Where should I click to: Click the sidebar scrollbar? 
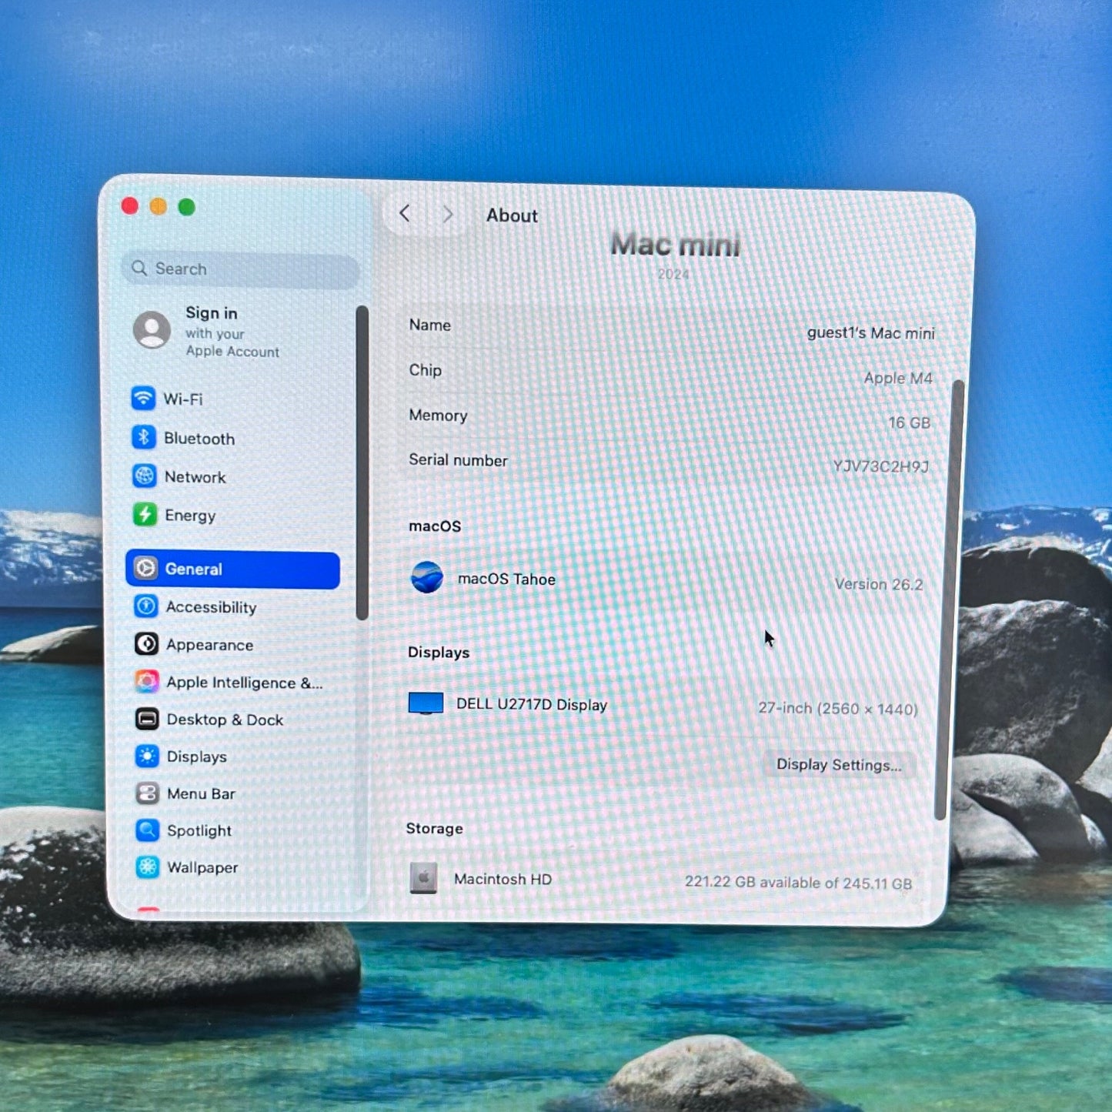coord(362,462)
